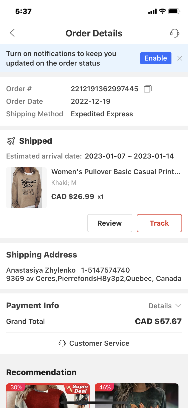188x408 pixels.
Task: Open the Women's Pullover Basic Casual title
Action: [116, 172]
